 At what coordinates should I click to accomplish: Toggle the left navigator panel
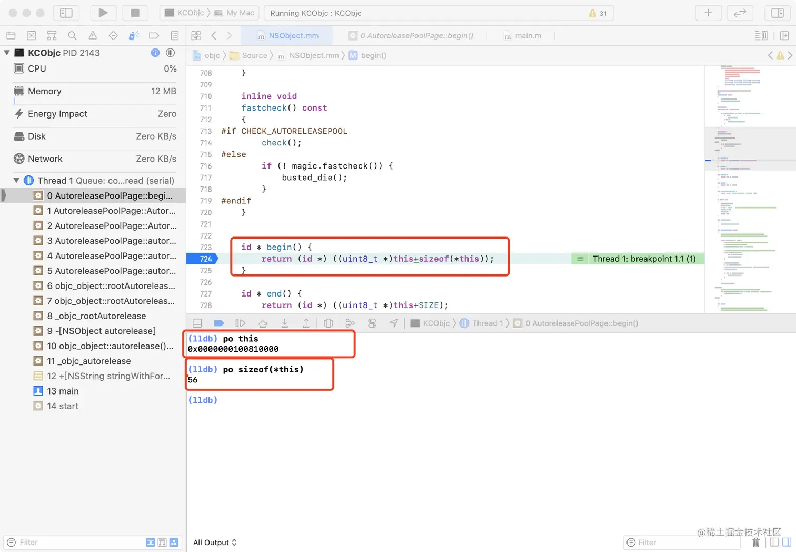[x=66, y=13]
